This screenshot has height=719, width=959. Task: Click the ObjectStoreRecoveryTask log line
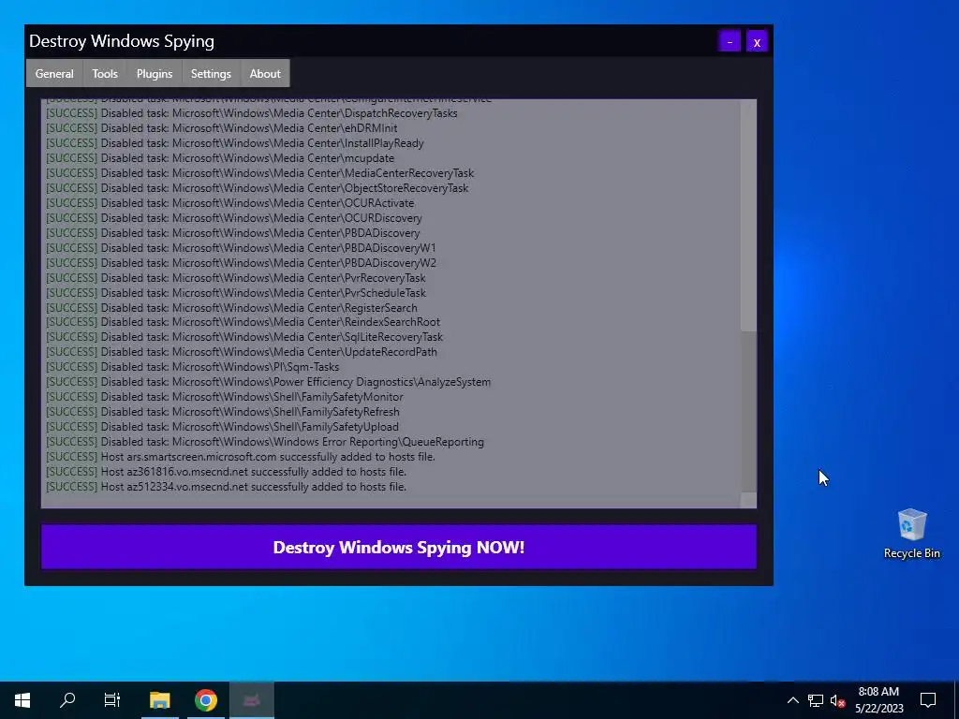coord(257,187)
